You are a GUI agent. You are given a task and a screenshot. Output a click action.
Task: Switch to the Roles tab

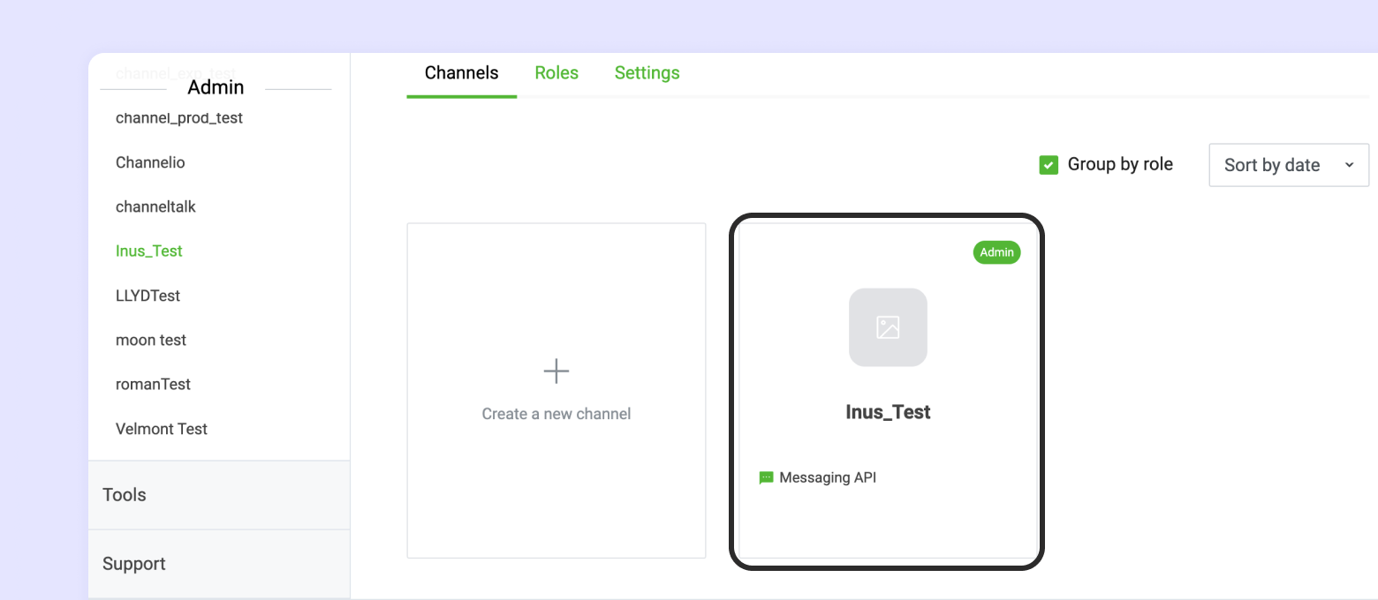click(556, 73)
